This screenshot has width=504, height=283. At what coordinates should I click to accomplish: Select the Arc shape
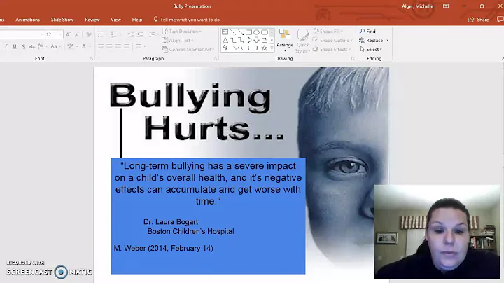(x=233, y=48)
